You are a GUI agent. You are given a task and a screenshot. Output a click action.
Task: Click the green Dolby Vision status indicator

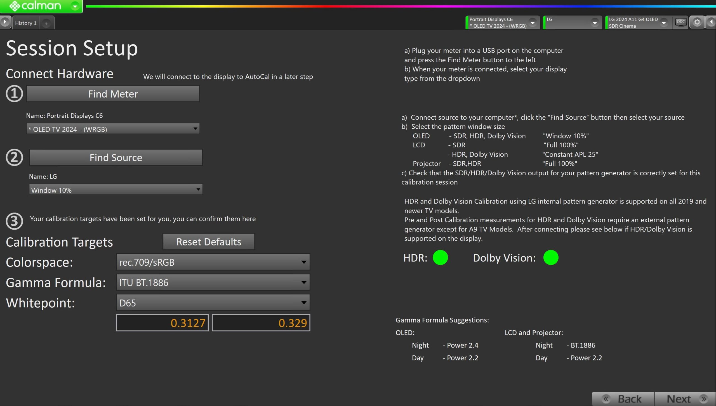[551, 258]
